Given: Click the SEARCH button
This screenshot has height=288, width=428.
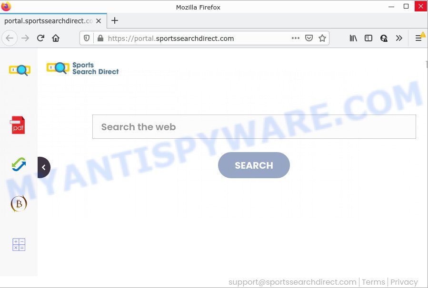Looking at the screenshot, I should (x=254, y=165).
